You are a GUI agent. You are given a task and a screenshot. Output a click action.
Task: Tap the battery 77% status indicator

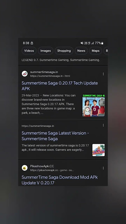99,43
